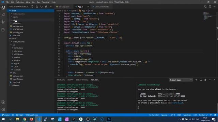Click Ln 15, Col 24 in status bar
This screenshot has height=122, width=218.
tap(154, 115)
